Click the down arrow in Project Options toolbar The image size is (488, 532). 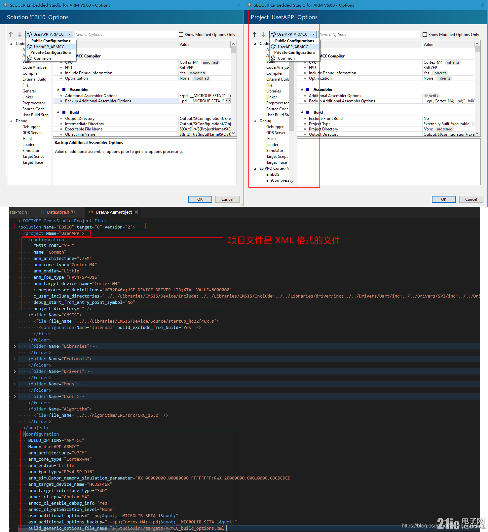[x=264, y=34]
